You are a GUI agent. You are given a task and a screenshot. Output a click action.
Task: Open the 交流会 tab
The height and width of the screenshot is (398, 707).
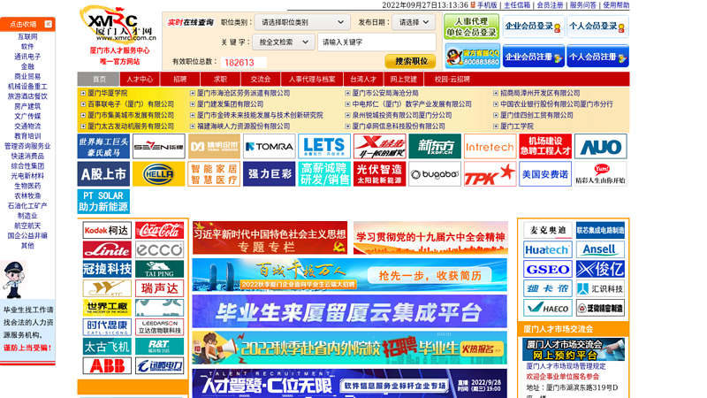pyautogui.click(x=261, y=79)
